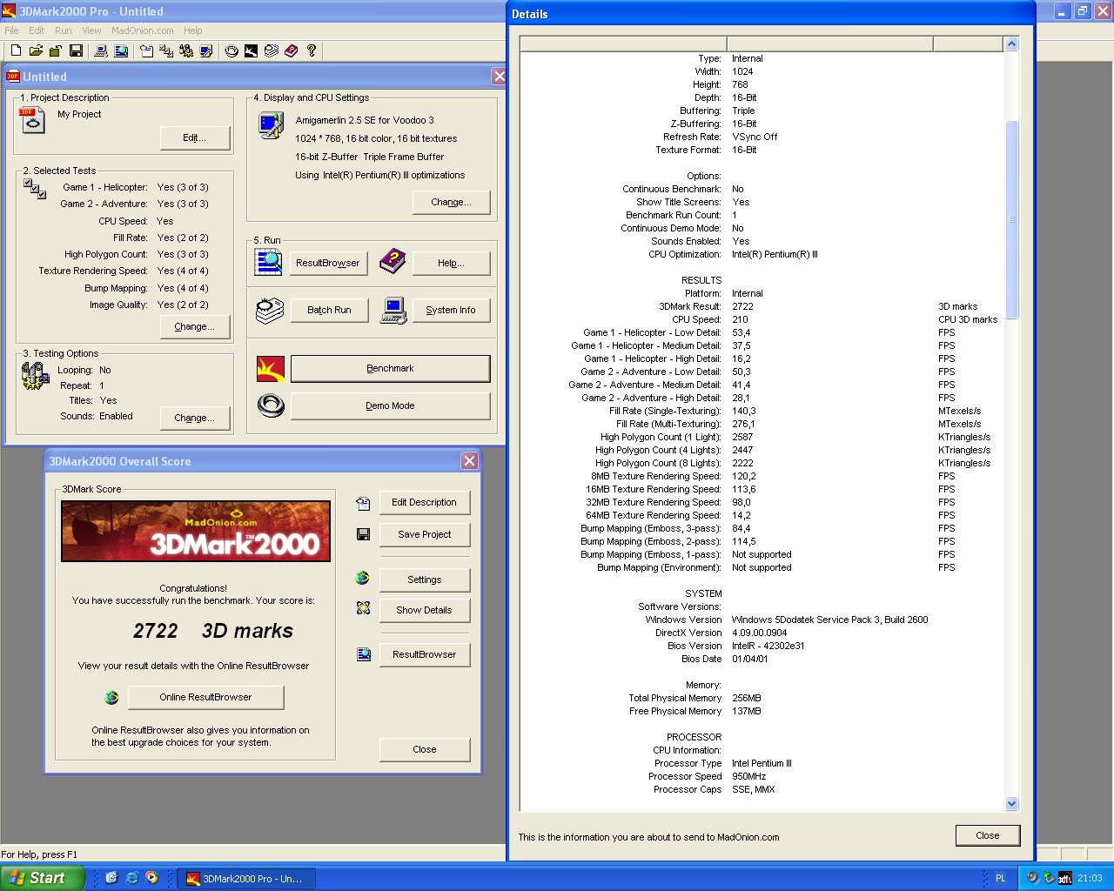The height and width of the screenshot is (891, 1114).
Task: Open the Windows Start menu
Action: tap(42, 878)
